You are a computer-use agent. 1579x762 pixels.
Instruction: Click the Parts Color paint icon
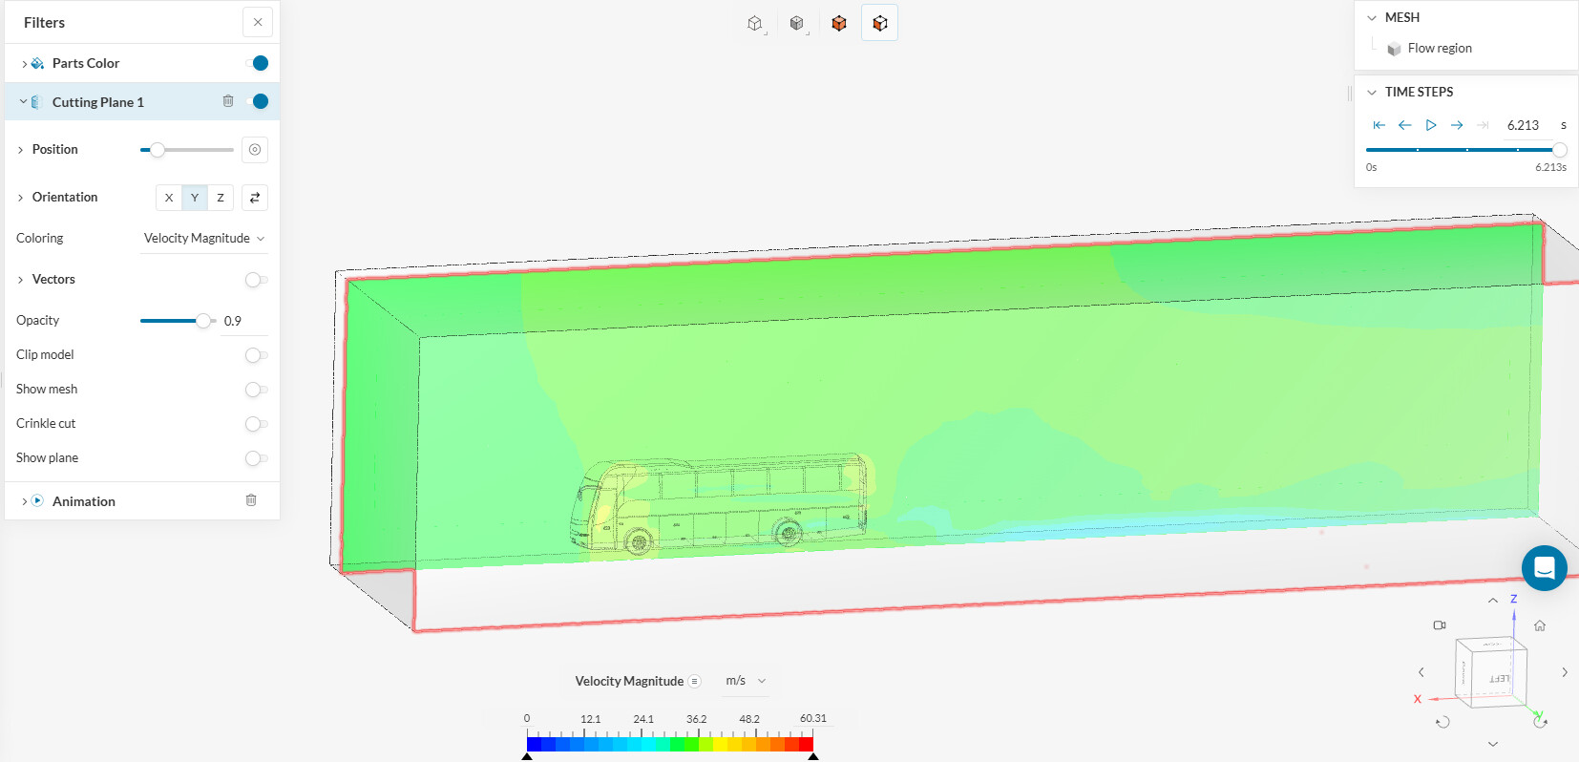38,63
